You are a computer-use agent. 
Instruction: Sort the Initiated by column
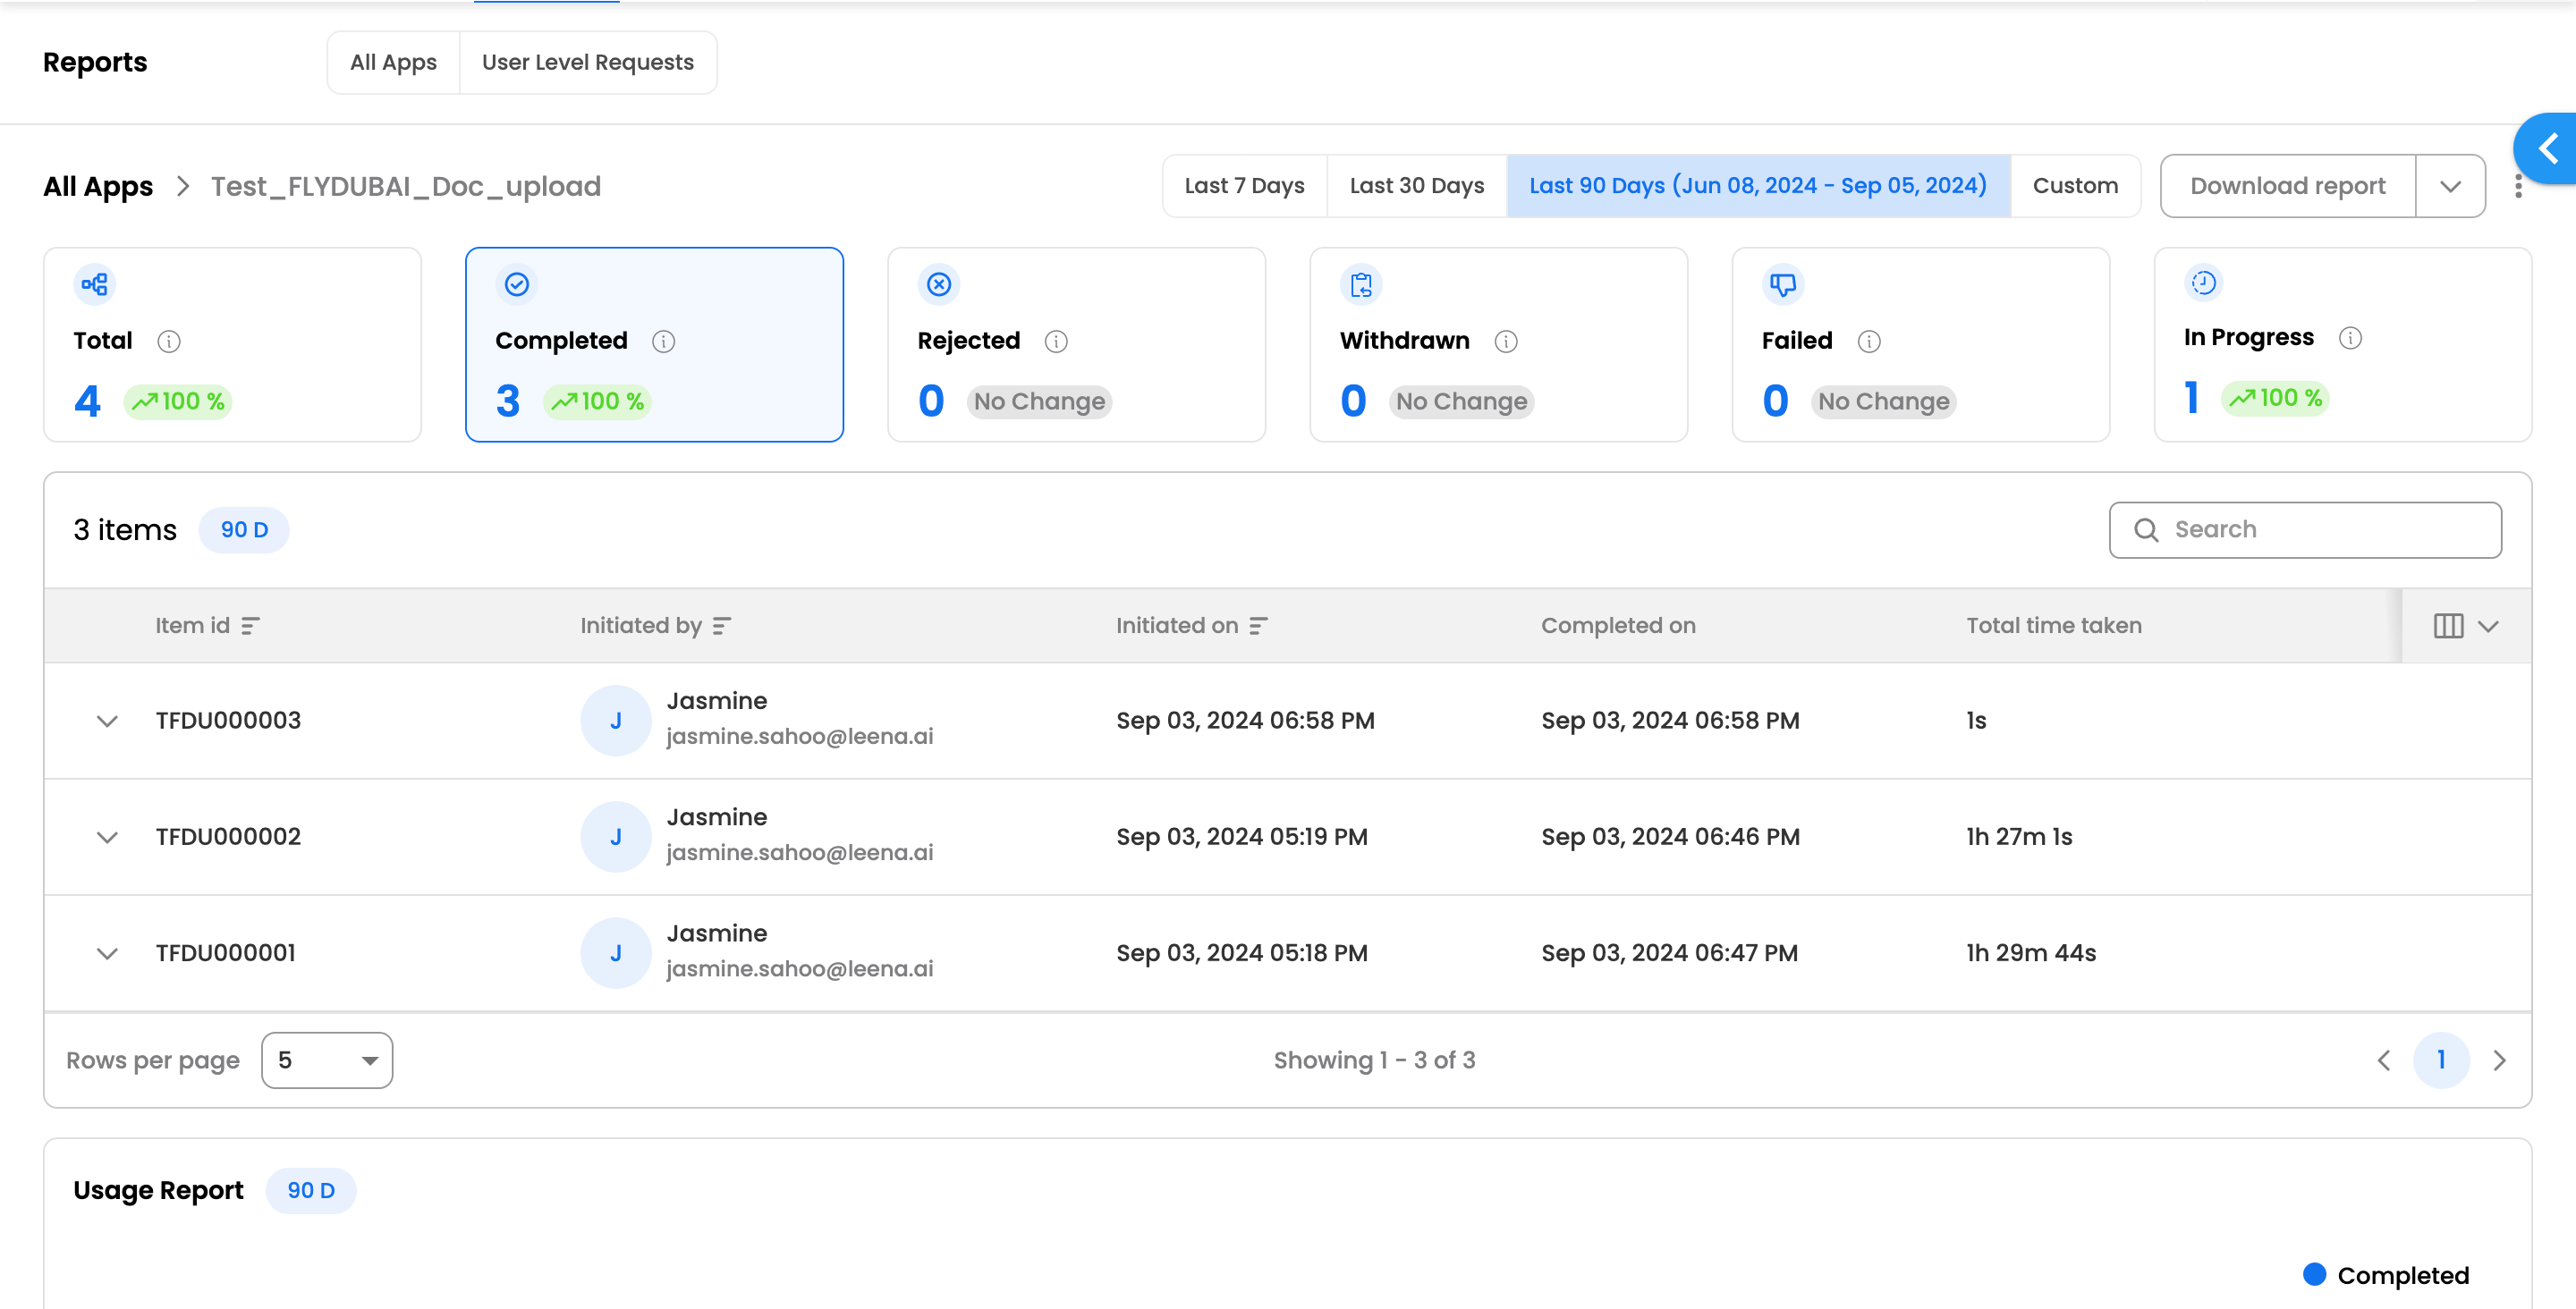(x=722, y=626)
